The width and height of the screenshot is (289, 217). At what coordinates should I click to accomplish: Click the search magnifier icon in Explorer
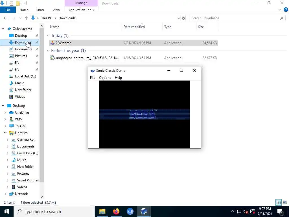(x=281, y=18)
